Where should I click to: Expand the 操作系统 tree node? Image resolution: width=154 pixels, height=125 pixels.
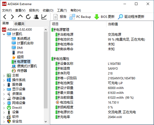click(4, 80)
